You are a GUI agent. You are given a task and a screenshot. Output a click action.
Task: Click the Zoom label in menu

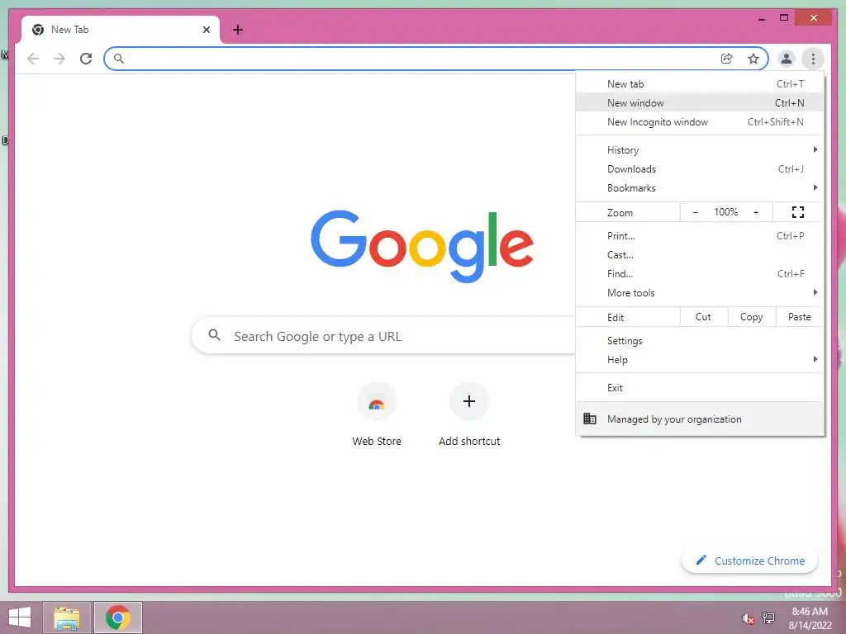click(x=620, y=212)
